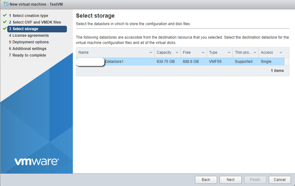The width and height of the screenshot is (295, 186).
Task: Click the Select storage heading
Action: 95,16
